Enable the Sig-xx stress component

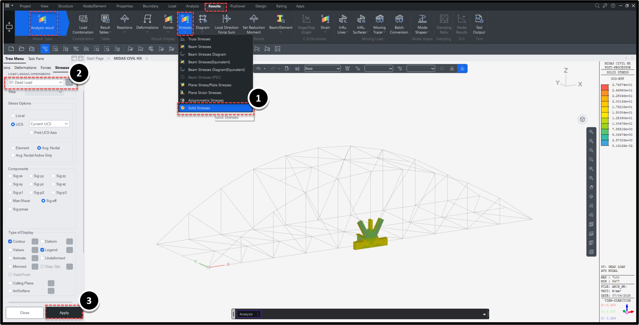10,176
